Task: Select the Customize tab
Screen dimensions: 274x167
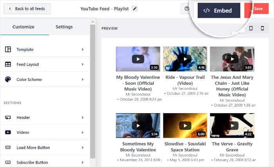Action: click(23, 27)
